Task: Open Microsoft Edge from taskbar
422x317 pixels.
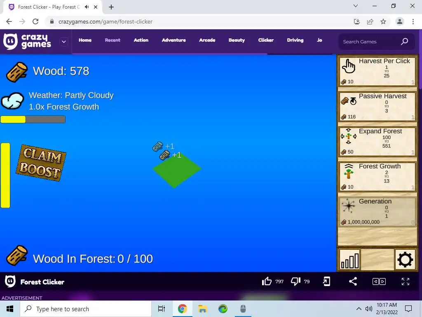Action: coord(223,309)
